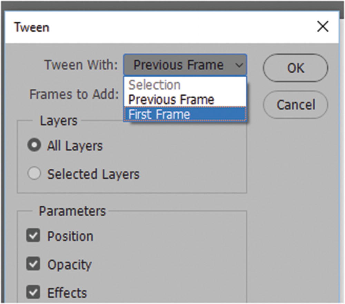Click the Parameters group heading
Image resolution: width=345 pixels, height=304 pixels.
click(72, 211)
